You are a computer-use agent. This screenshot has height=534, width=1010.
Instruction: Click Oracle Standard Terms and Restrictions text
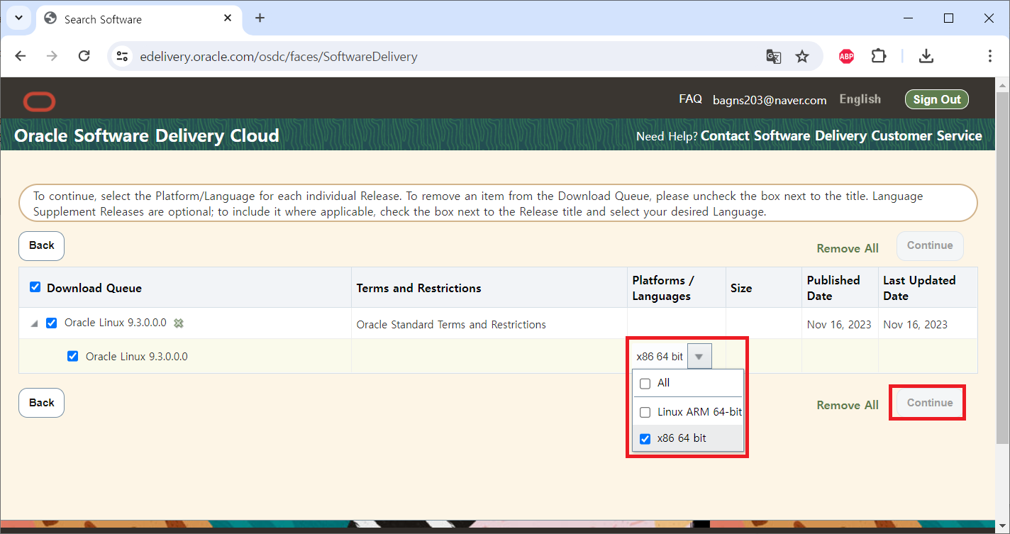[451, 325]
